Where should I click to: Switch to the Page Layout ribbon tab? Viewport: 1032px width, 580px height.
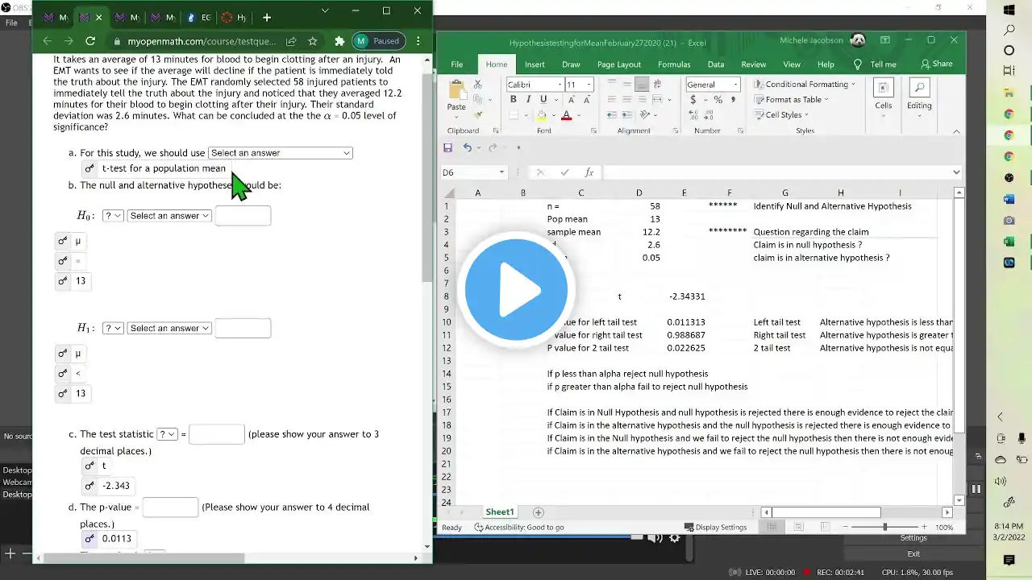click(618, 64)
